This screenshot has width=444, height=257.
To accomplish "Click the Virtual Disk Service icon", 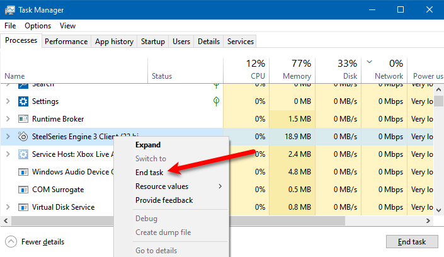I will [23, 207].
